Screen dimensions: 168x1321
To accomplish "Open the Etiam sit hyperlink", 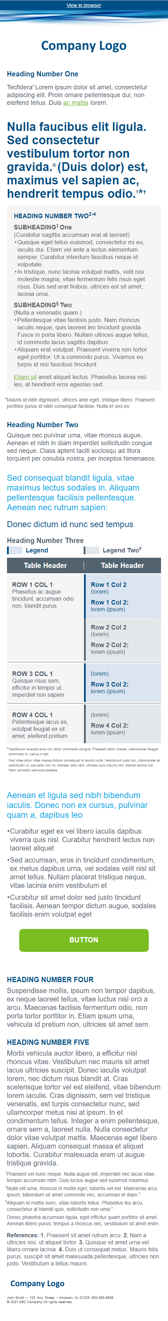I will (x=25, y=377).
